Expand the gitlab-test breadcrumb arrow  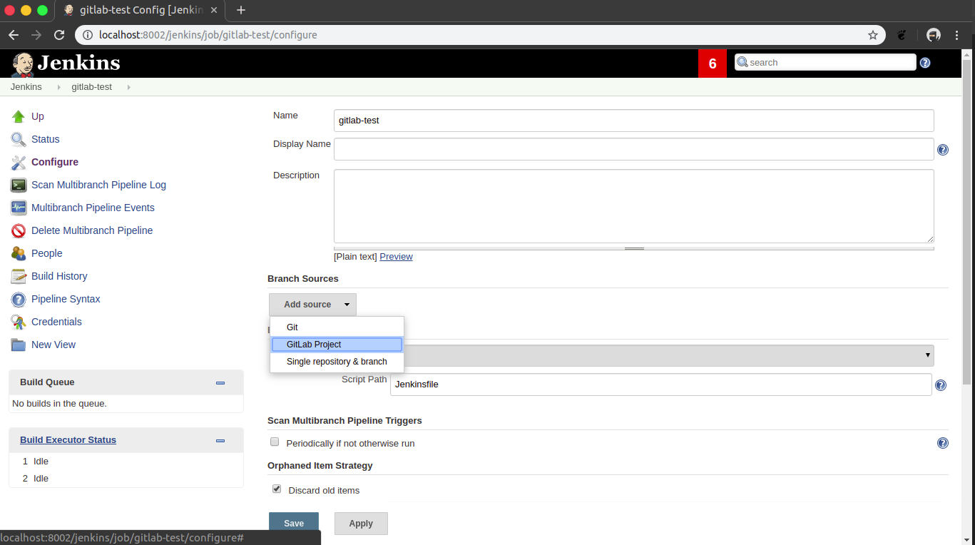click(128, 87)
